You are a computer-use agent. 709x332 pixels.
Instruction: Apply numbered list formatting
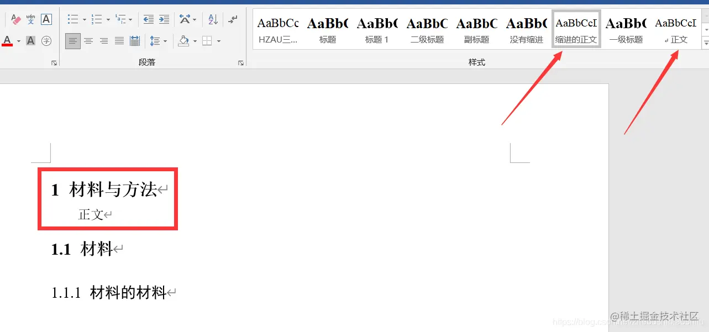point(97,19)
